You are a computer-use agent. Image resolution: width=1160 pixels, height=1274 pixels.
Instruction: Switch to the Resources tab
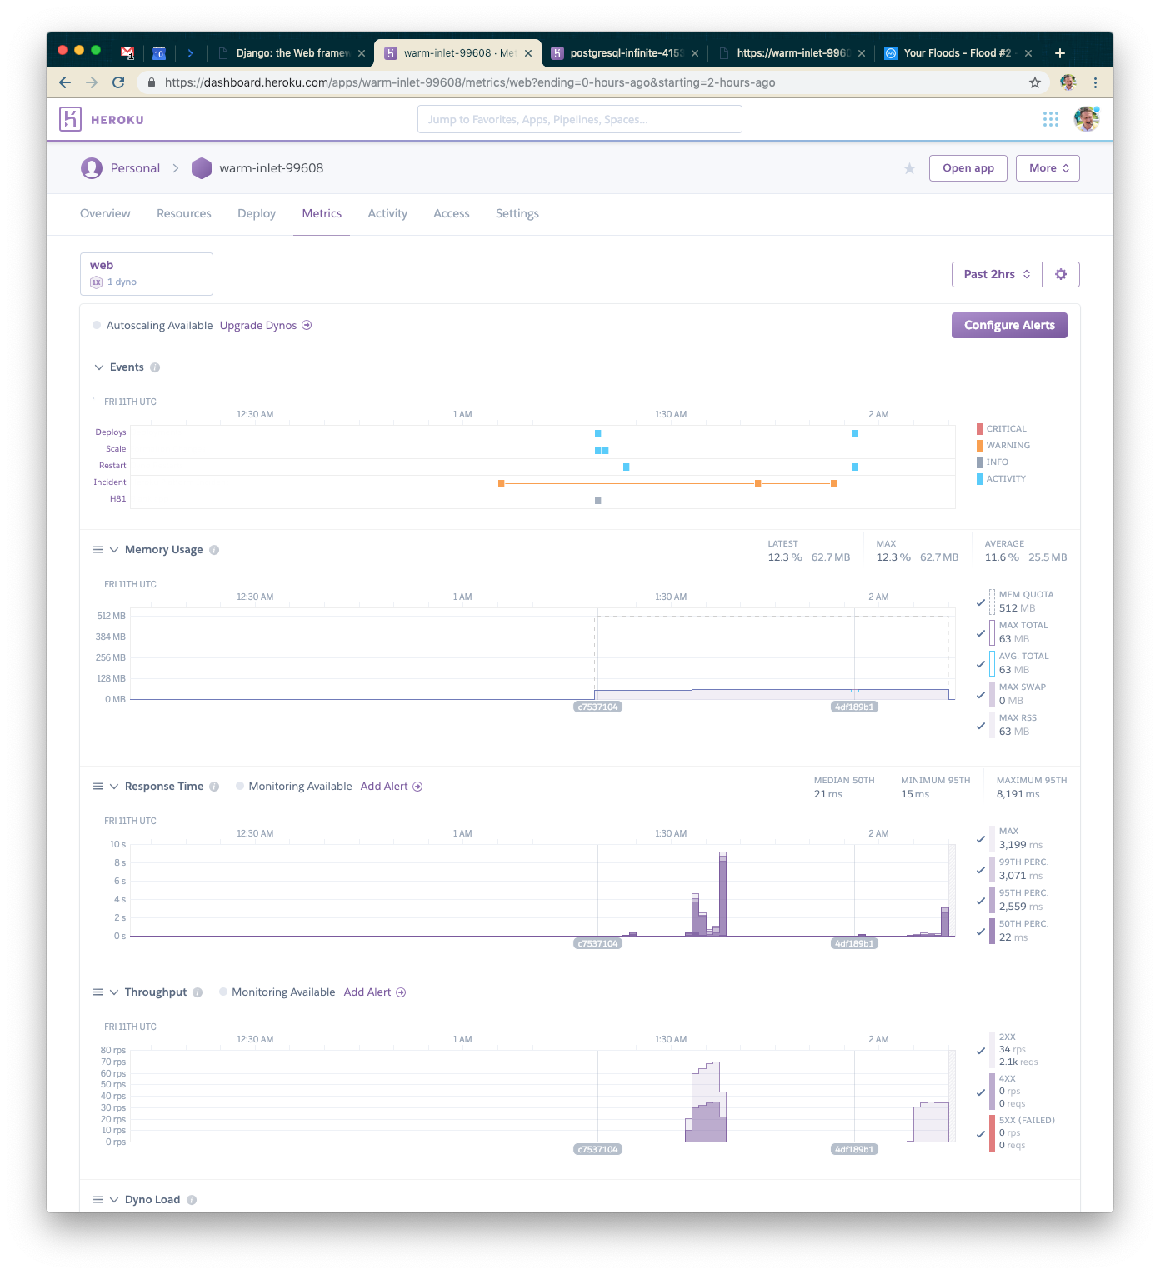183,213
